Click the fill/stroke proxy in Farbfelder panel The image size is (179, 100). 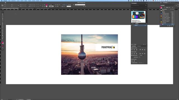tap(161, 7)
